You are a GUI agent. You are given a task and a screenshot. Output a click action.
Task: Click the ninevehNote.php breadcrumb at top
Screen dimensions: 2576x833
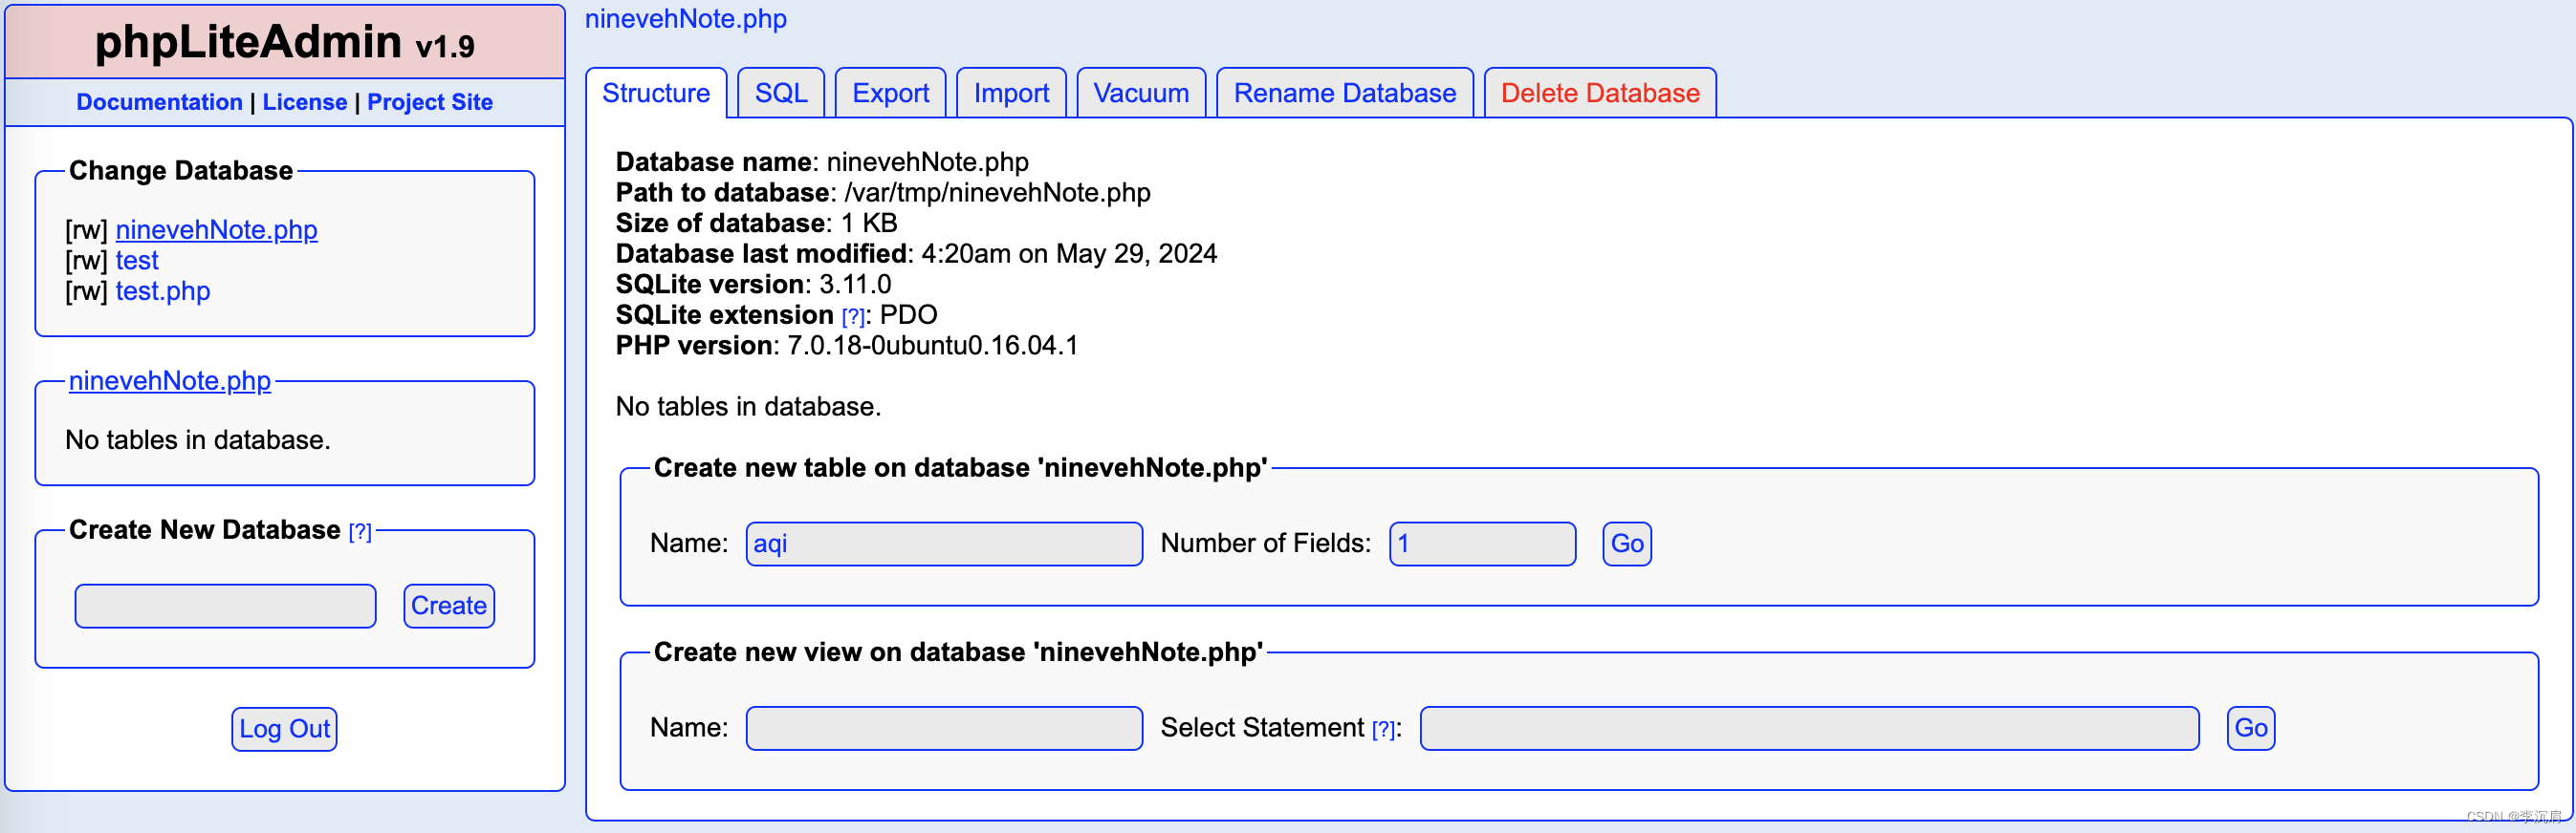(686, 19)
